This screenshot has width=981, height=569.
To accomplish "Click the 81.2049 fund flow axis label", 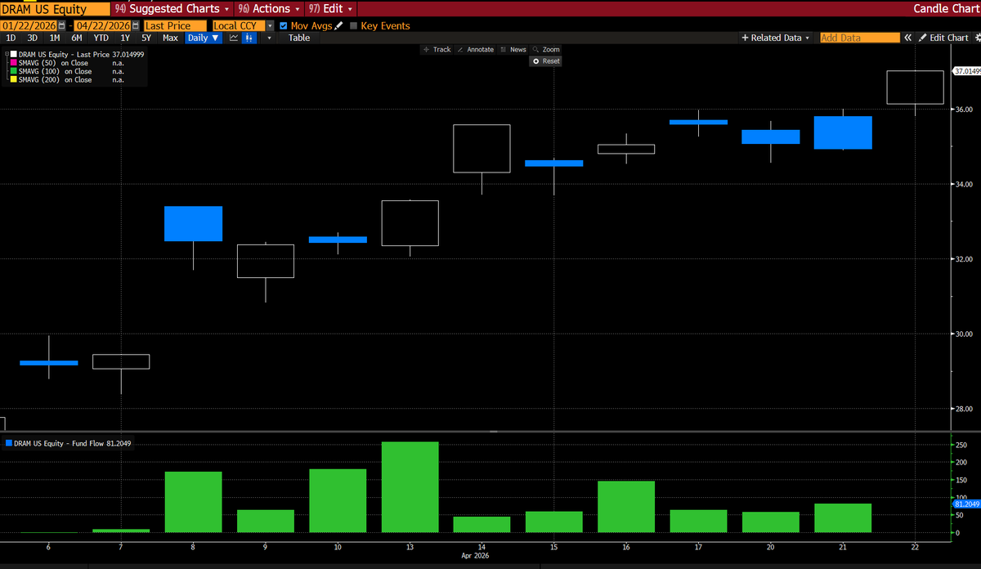I will [966, 504].
